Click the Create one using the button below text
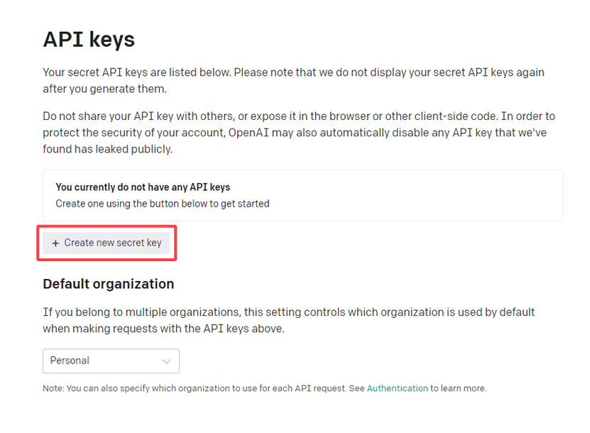Image resolution: width=590 pixels, height=433 pixels. (x=162, y=204)
